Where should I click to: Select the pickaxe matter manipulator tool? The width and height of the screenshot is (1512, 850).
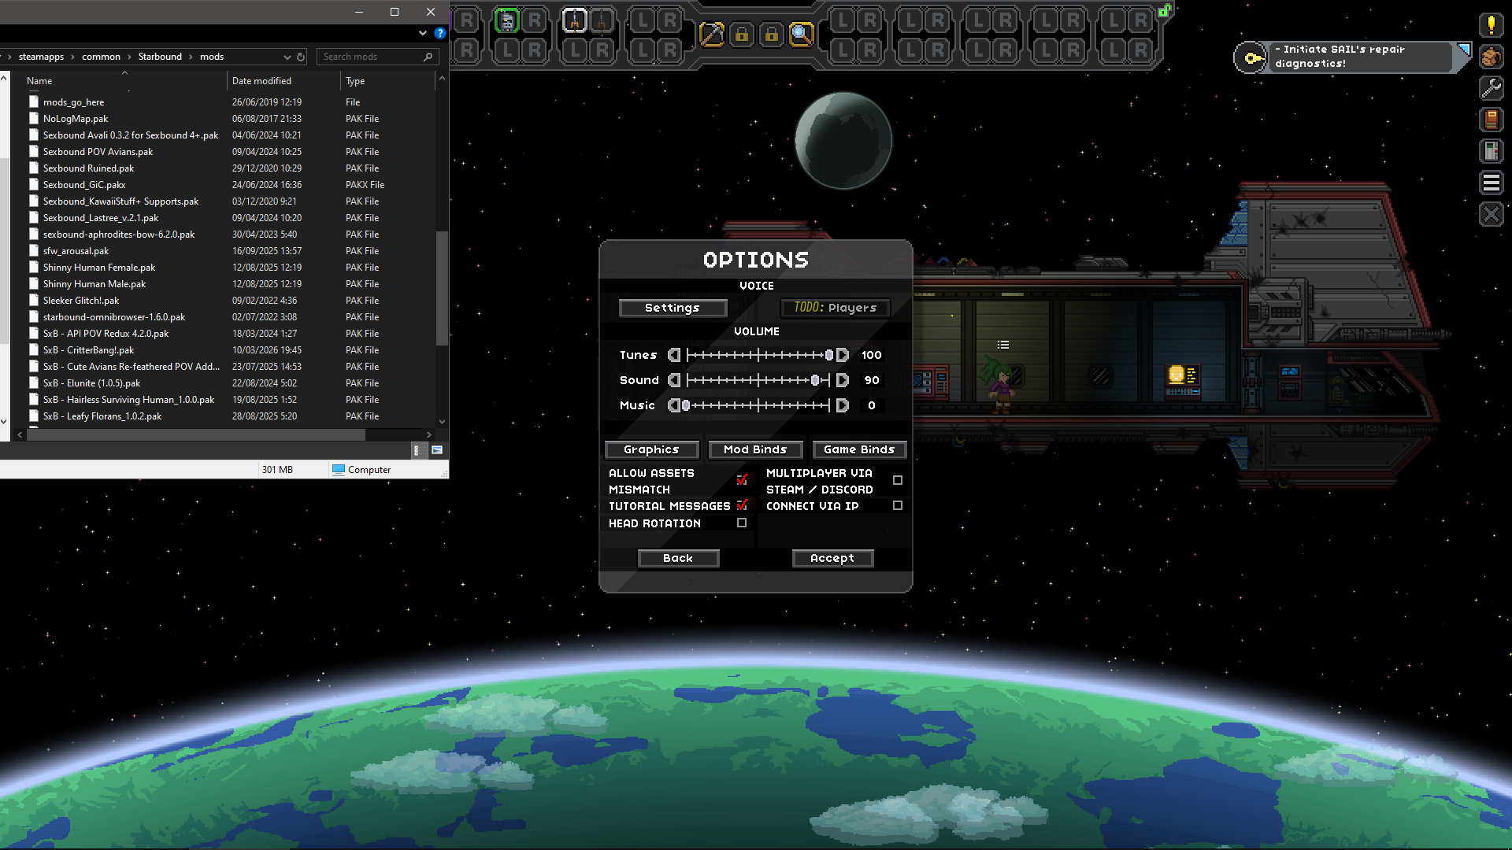(x=711, y=35)
